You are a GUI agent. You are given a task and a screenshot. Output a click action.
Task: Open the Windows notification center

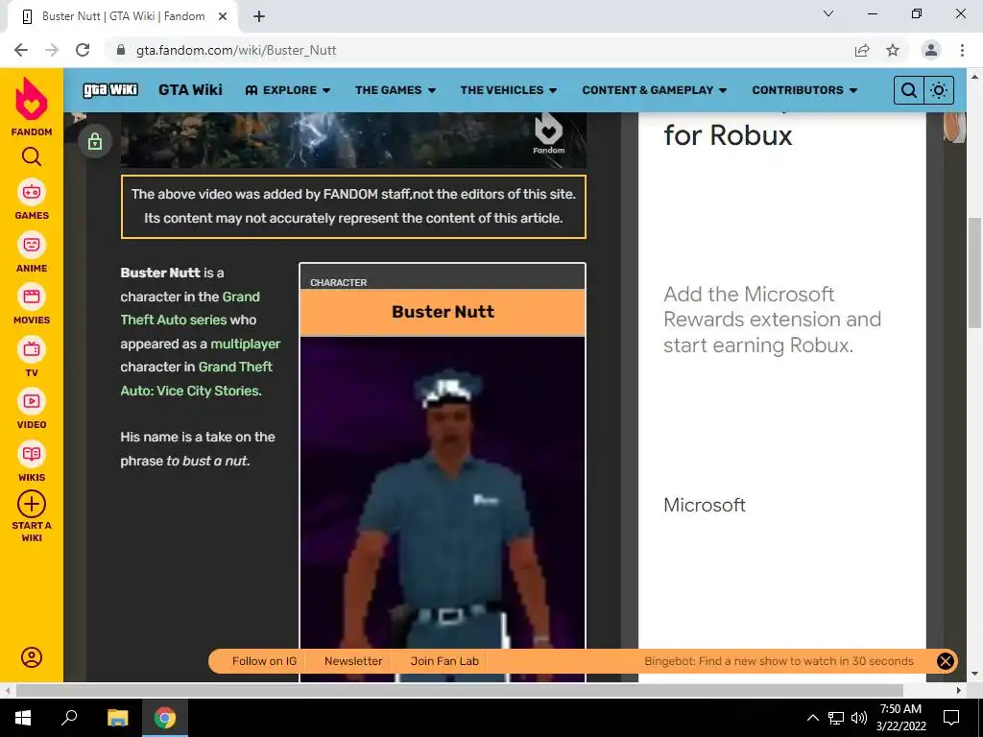coord(951,718)
